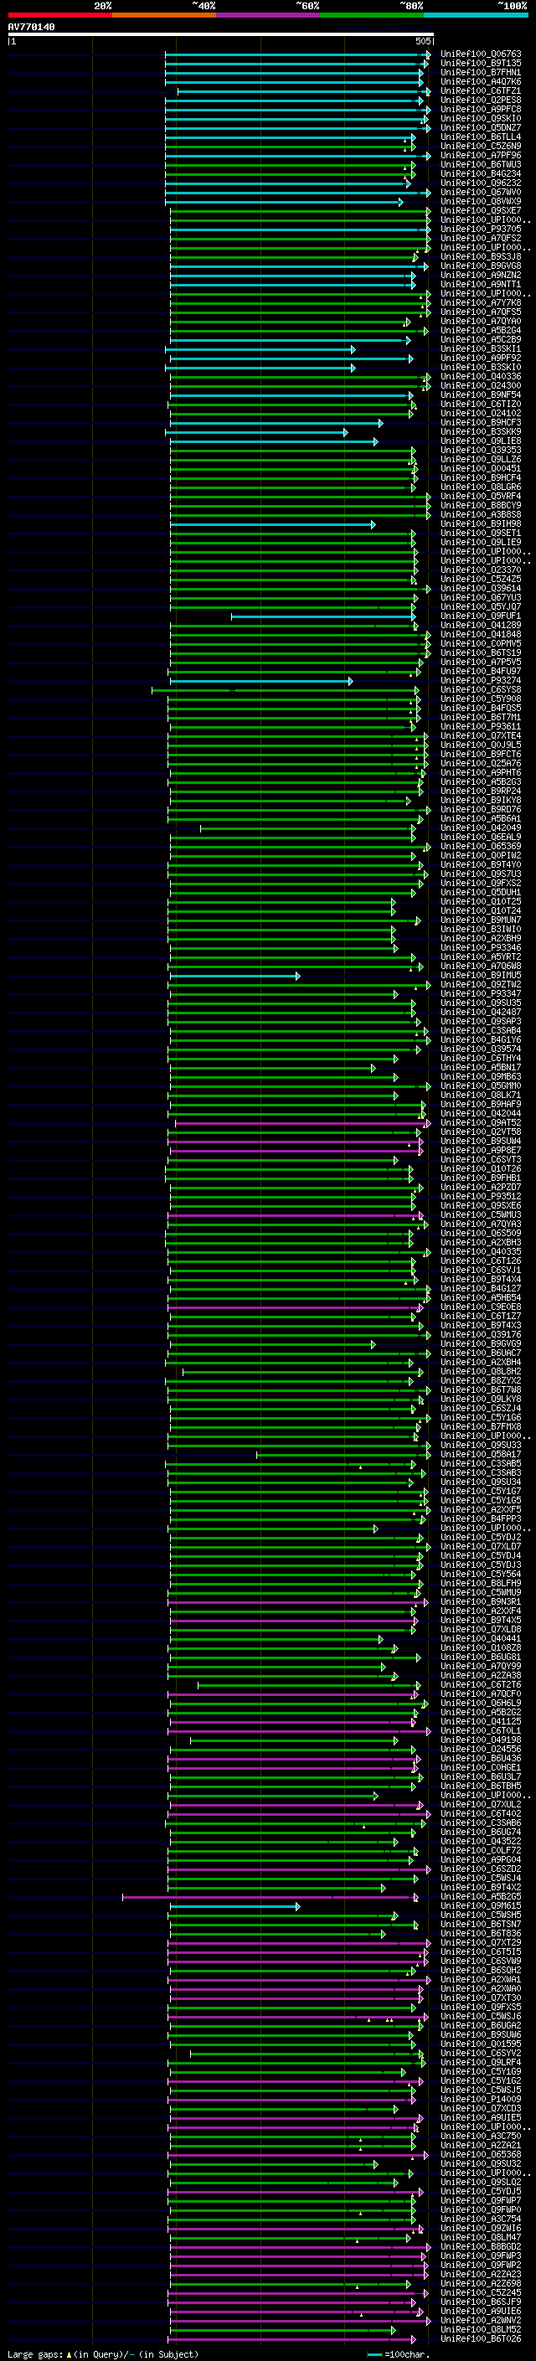Open hit UniRef100_Q2PES8

pyautogui.click(x=481, y=100)
